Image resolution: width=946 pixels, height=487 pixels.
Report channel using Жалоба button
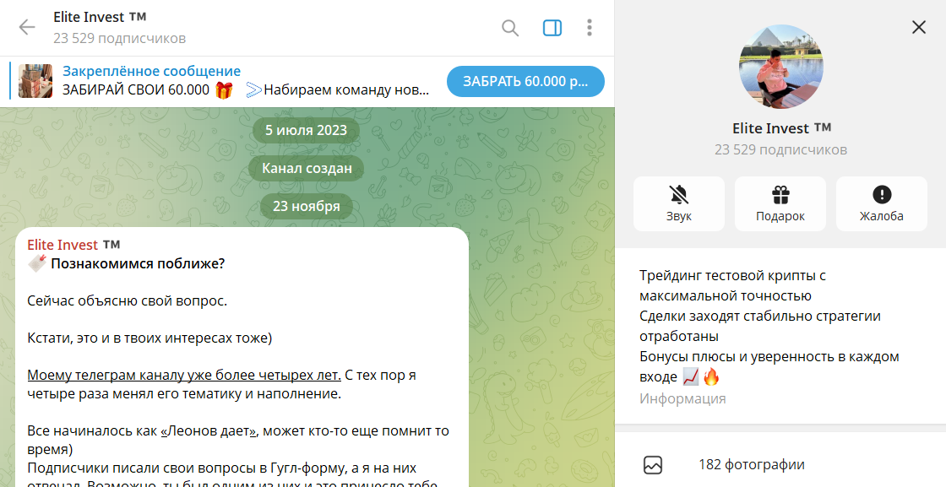(881, 203)
